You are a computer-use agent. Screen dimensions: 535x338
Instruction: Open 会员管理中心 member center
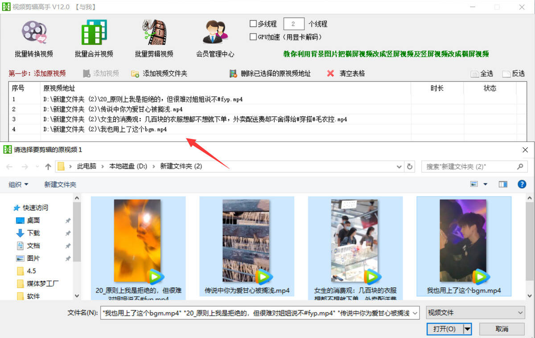point(215,33)
